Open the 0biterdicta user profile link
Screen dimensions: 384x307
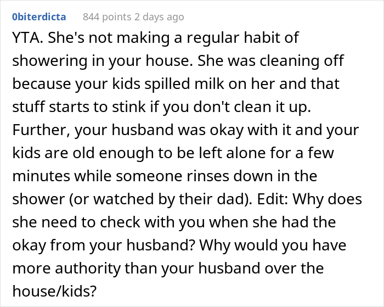click(38, 17)
